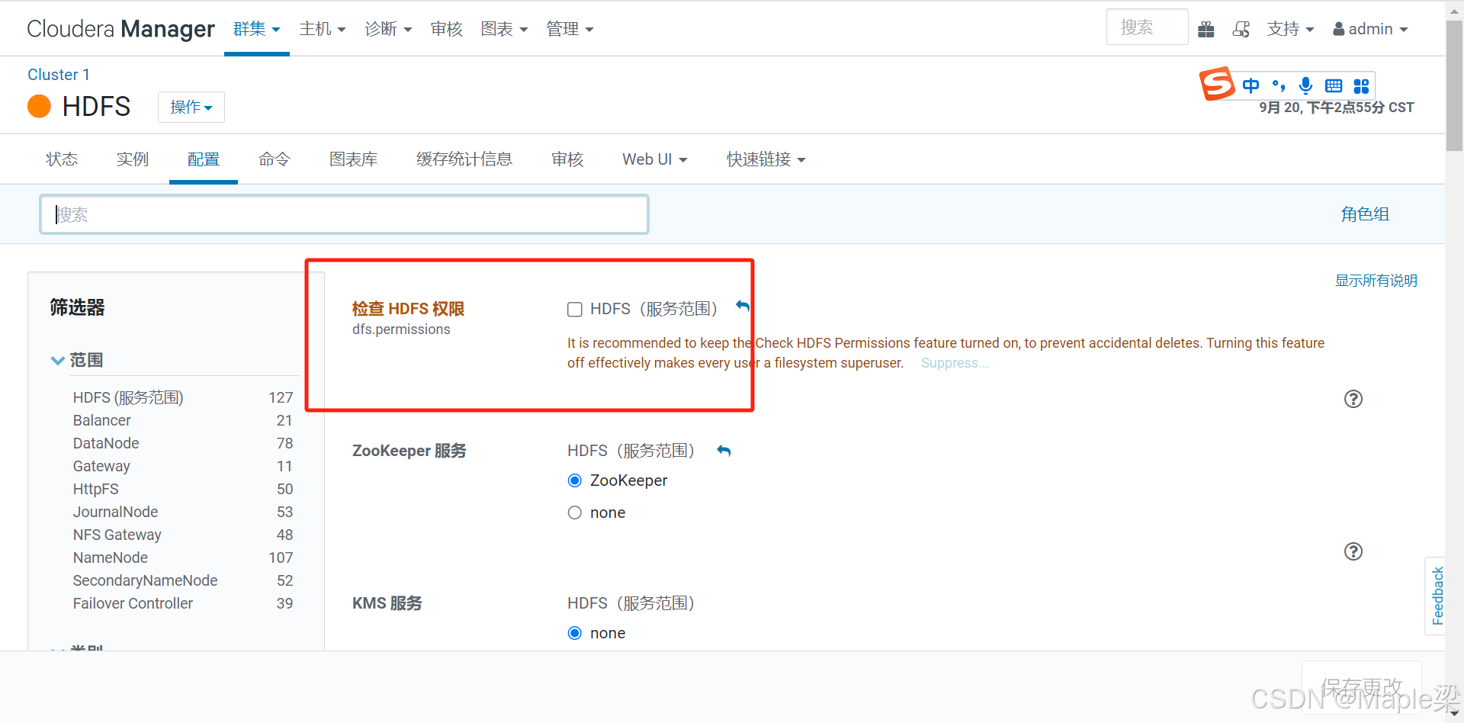
Task: Select the Sogou voice input microphone icon
Action: point(1305,85)
